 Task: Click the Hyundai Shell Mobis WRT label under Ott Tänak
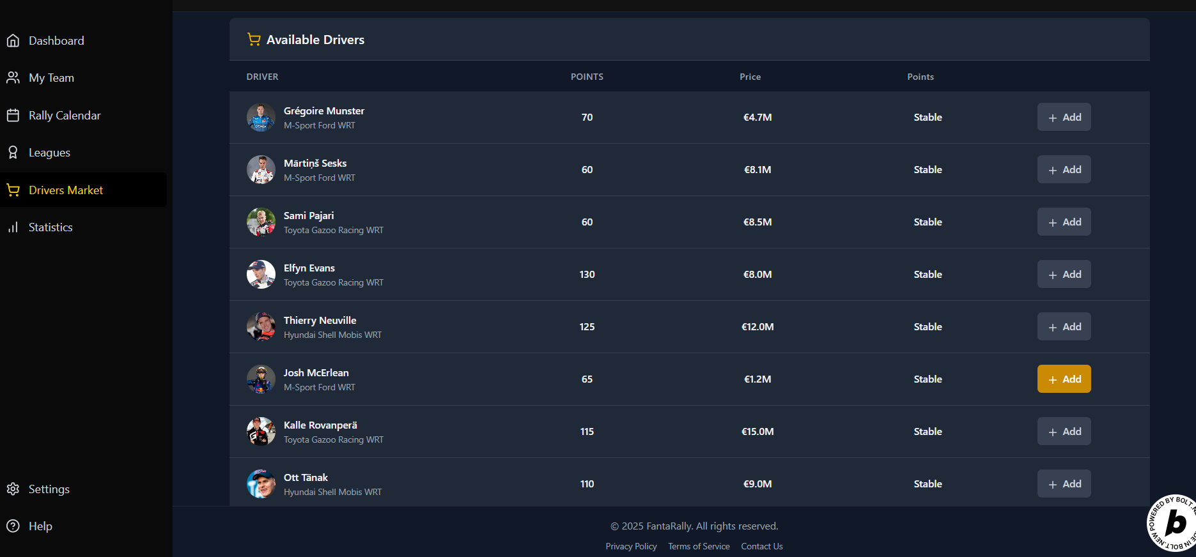coord(332,492)
